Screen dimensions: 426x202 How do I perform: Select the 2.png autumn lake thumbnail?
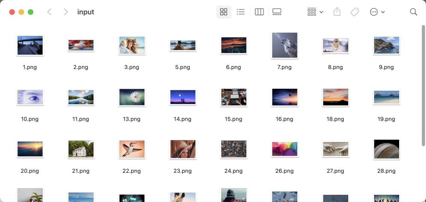pos(81,45)
